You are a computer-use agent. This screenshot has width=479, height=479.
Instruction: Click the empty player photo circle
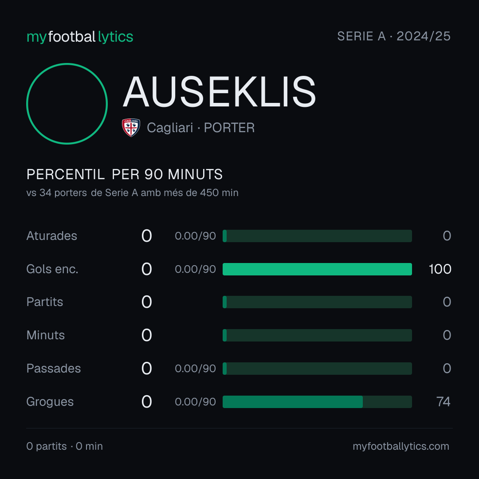point(67,103)
